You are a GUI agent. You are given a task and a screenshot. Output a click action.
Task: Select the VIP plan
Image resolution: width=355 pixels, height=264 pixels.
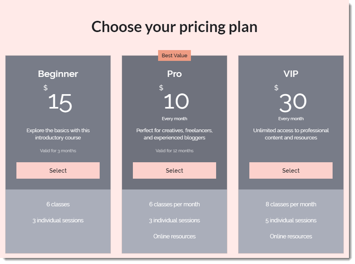tap(291, 170)
